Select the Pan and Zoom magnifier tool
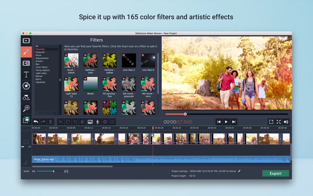The width and height of the screenshot is (313, 196). tap(26, 108)
